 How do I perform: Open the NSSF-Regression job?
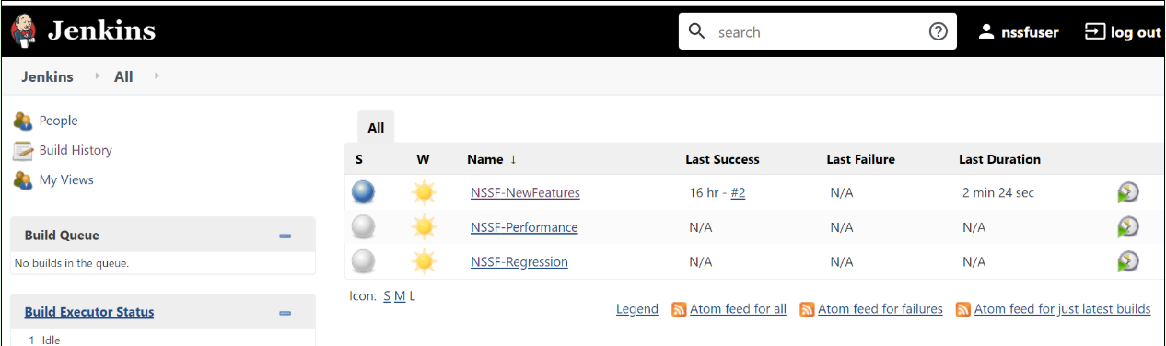click(x=519, y=262)
